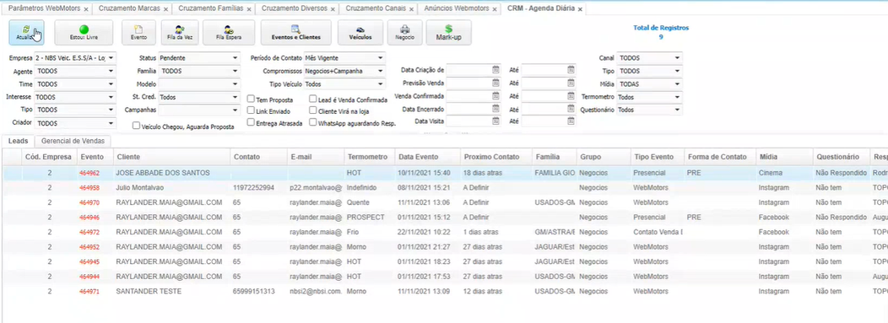Check WhatsApp aguardando Resp.
The height and width of the screenshot is (323, 888).
[312, 122]
